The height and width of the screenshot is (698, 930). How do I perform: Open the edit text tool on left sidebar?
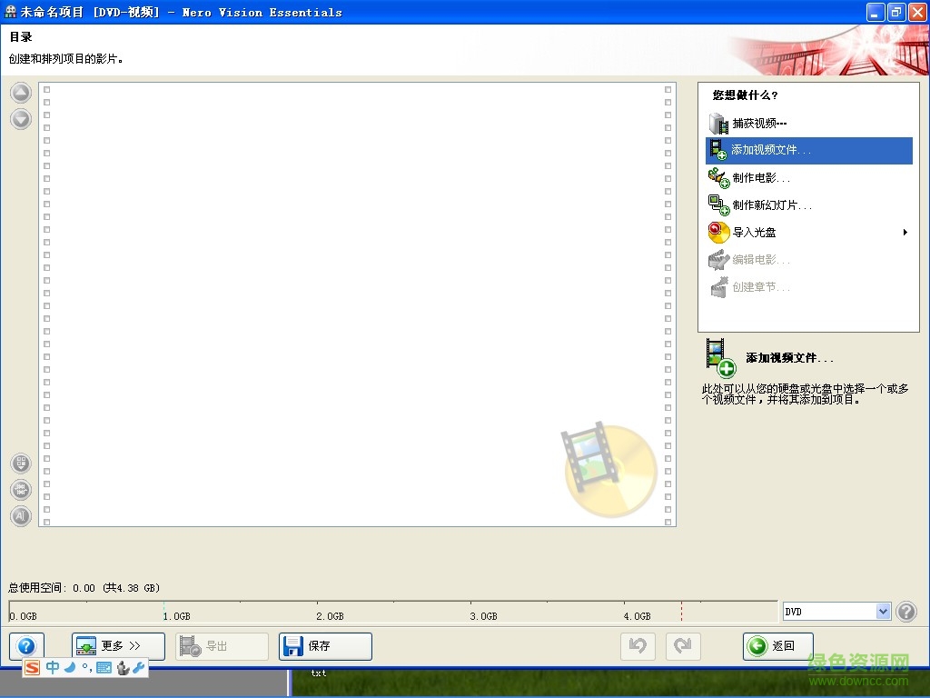20,516
